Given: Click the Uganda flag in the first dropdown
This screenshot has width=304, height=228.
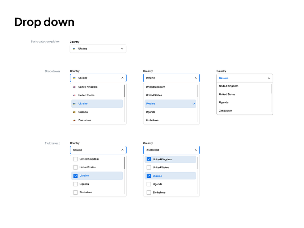Looking at the screenshot, I should coord(75,112).
